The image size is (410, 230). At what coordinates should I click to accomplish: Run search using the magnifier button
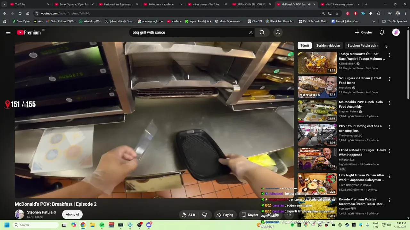pyautogui.click(x=262, y=32)
